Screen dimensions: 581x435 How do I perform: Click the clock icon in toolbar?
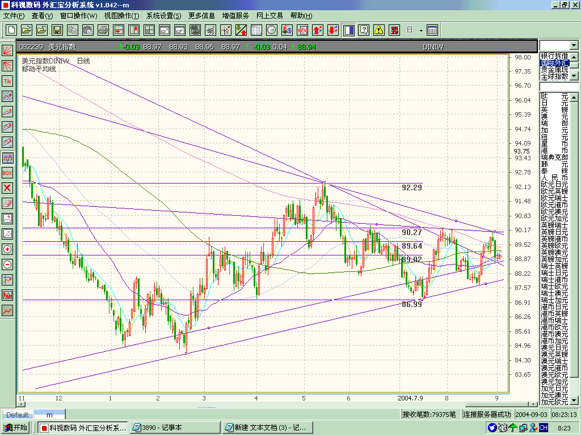pyautogui.click(x=272, y=31)
